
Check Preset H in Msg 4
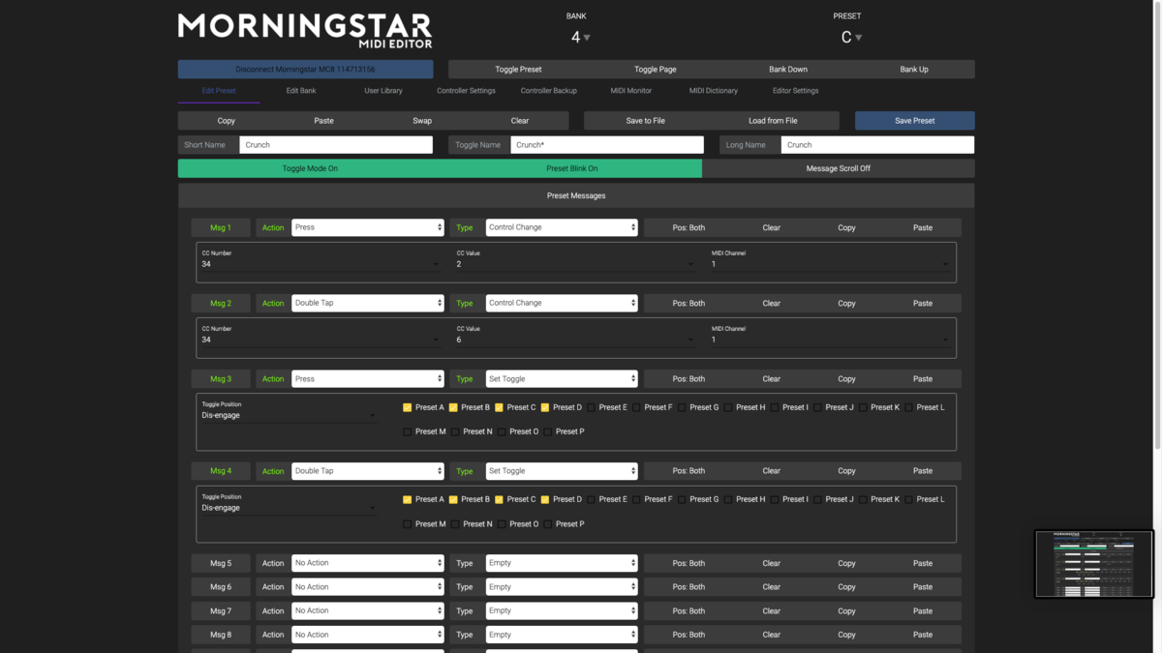(728, 499)
